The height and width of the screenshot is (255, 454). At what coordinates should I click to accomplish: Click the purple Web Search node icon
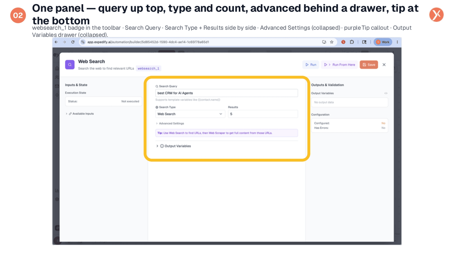click(x=70, y=65)
